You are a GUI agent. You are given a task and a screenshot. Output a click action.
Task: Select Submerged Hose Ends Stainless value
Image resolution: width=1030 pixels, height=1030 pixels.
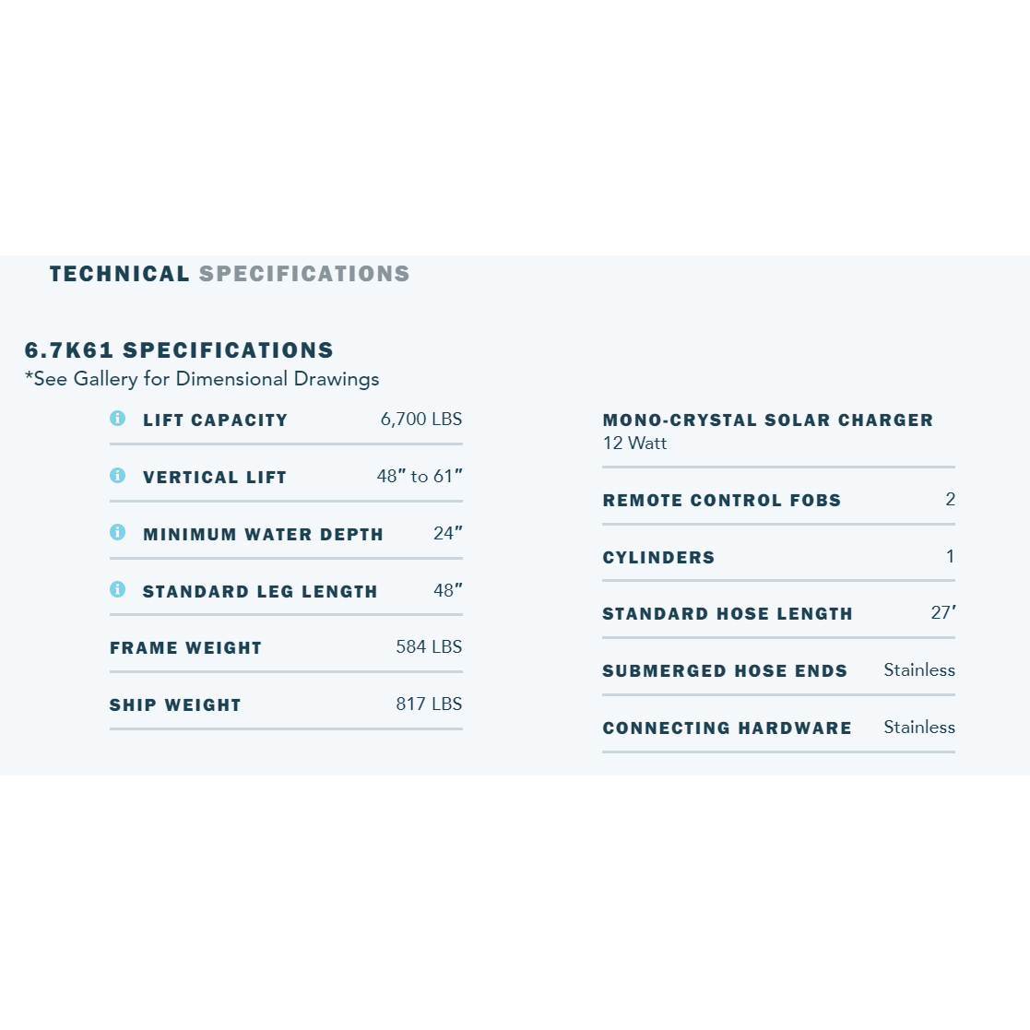[919, 670]
